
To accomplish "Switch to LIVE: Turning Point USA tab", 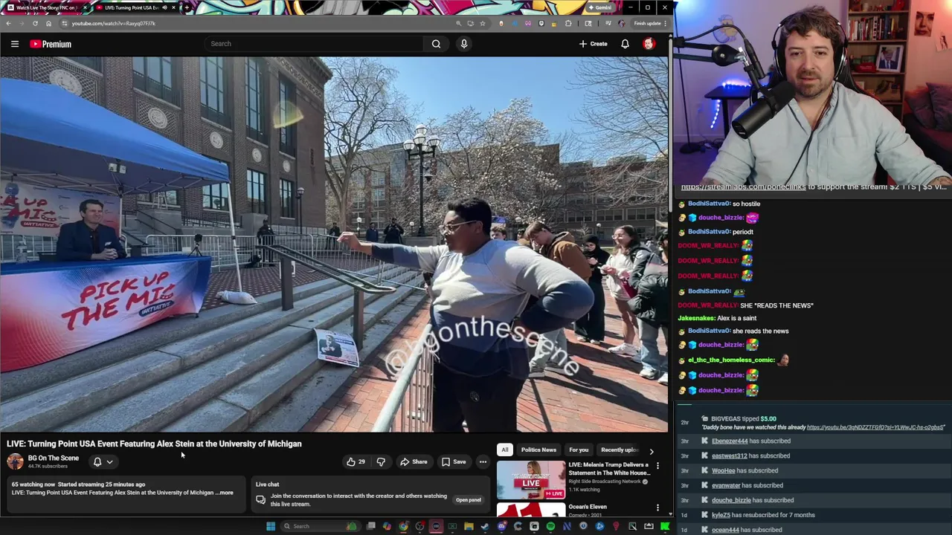I will (135, 7).
